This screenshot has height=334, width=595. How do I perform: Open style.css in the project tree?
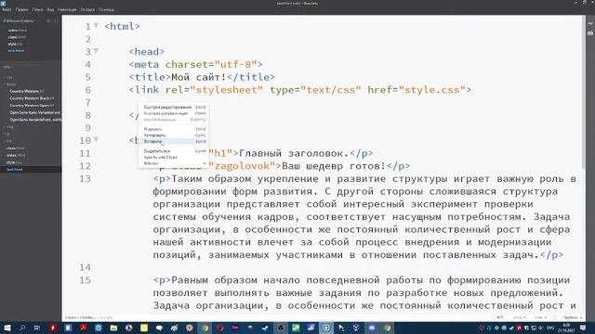click(14, 162)
